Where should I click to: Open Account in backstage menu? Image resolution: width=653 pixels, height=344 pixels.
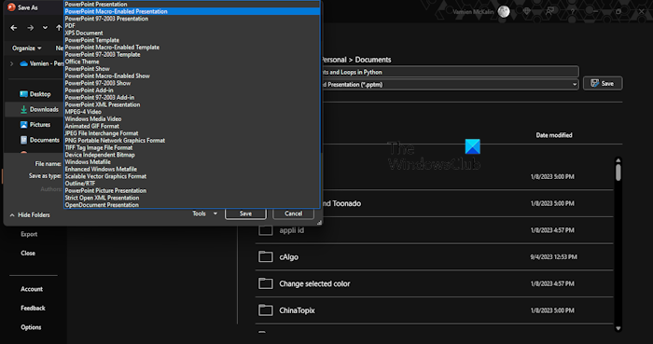32,289
